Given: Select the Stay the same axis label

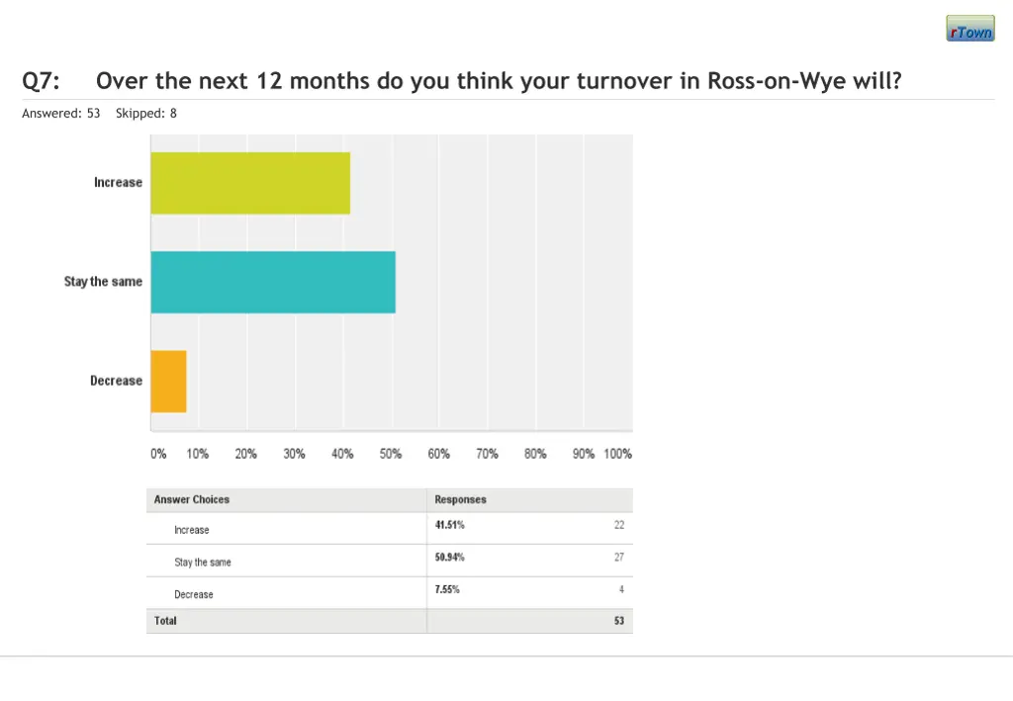Looking at the screenshot, I should coord(103,282).
